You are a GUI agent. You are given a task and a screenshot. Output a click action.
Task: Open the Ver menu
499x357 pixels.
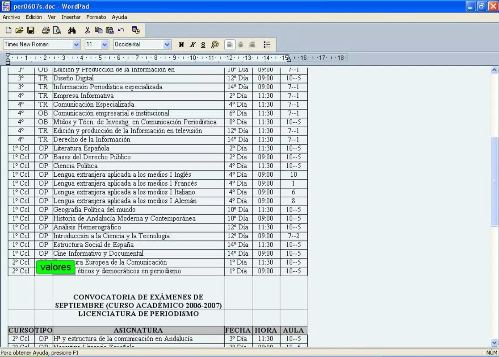point(51,17)
